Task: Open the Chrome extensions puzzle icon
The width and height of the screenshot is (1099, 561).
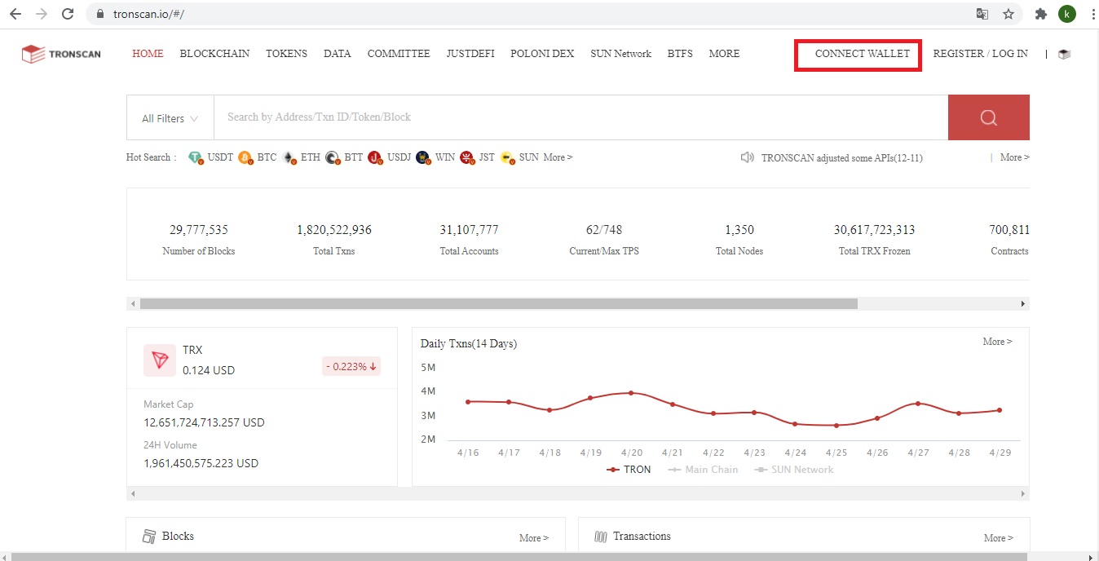Action: pyautogui.click(x=1041, y=14)
